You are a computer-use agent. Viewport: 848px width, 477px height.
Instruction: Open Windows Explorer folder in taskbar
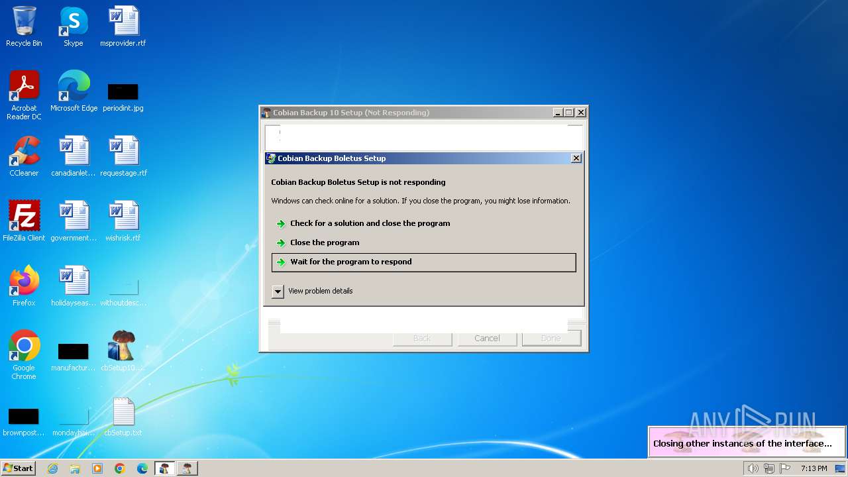(x=75, y=468)
